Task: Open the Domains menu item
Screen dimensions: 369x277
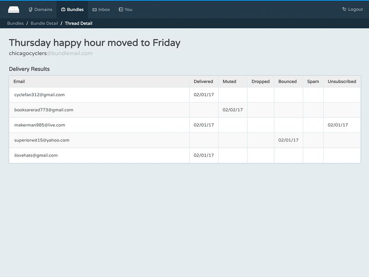Action: pyautogui.click(x=41, y=9)
